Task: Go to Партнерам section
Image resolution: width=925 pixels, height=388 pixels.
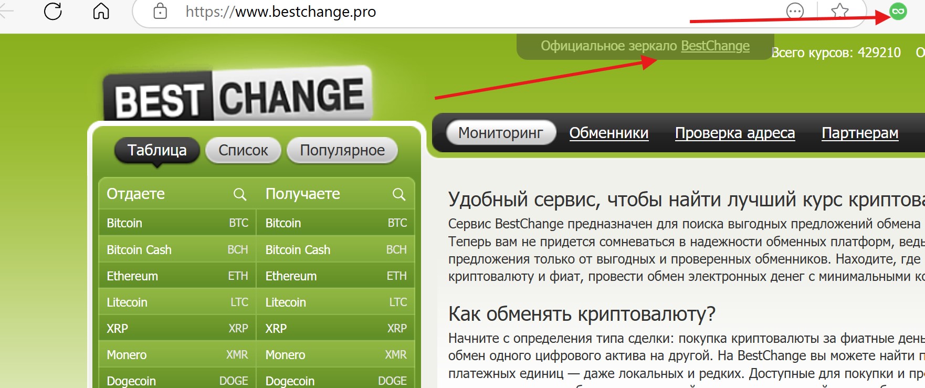Action: 860,133
